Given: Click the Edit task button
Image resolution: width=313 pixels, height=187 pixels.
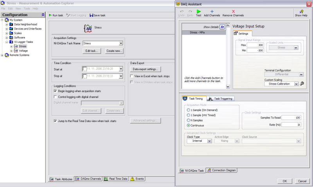Looking at the screenshot, I should point(92,51).
